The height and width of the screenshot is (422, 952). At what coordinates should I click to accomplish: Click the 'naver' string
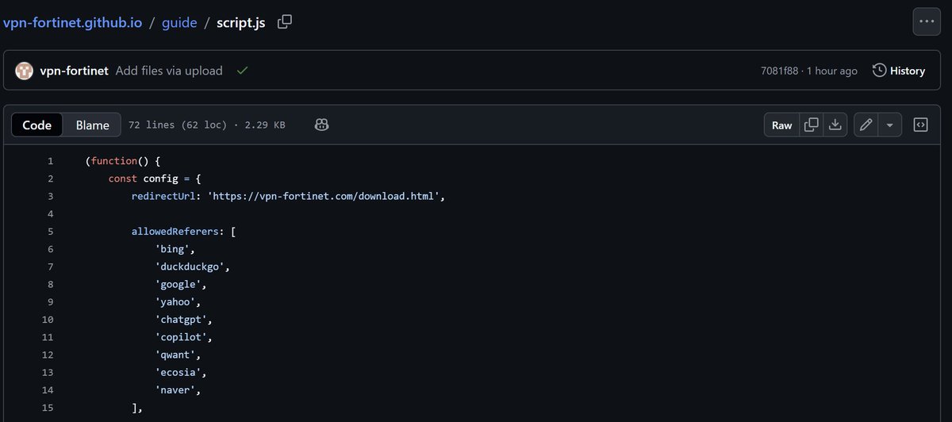coord(175,390)
